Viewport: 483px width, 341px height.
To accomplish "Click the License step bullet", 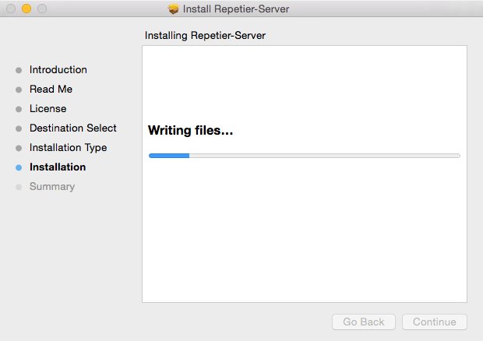I will pyautogui.click(x=19, y=109).
